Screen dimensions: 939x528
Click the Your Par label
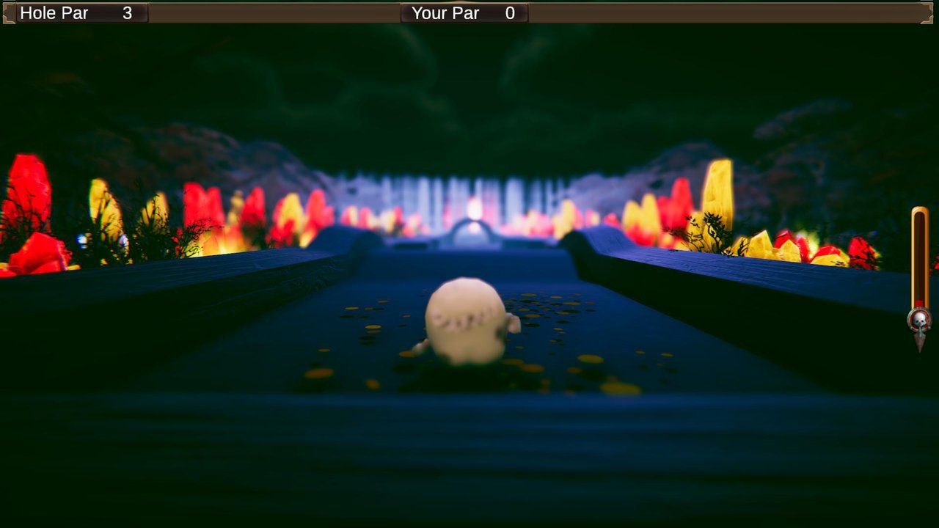[x=445, y=13]
